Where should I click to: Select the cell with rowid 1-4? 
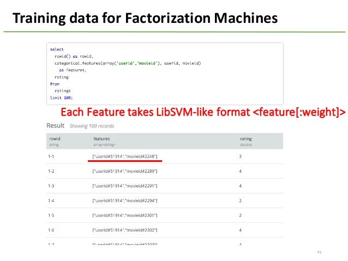click(51, 201)
